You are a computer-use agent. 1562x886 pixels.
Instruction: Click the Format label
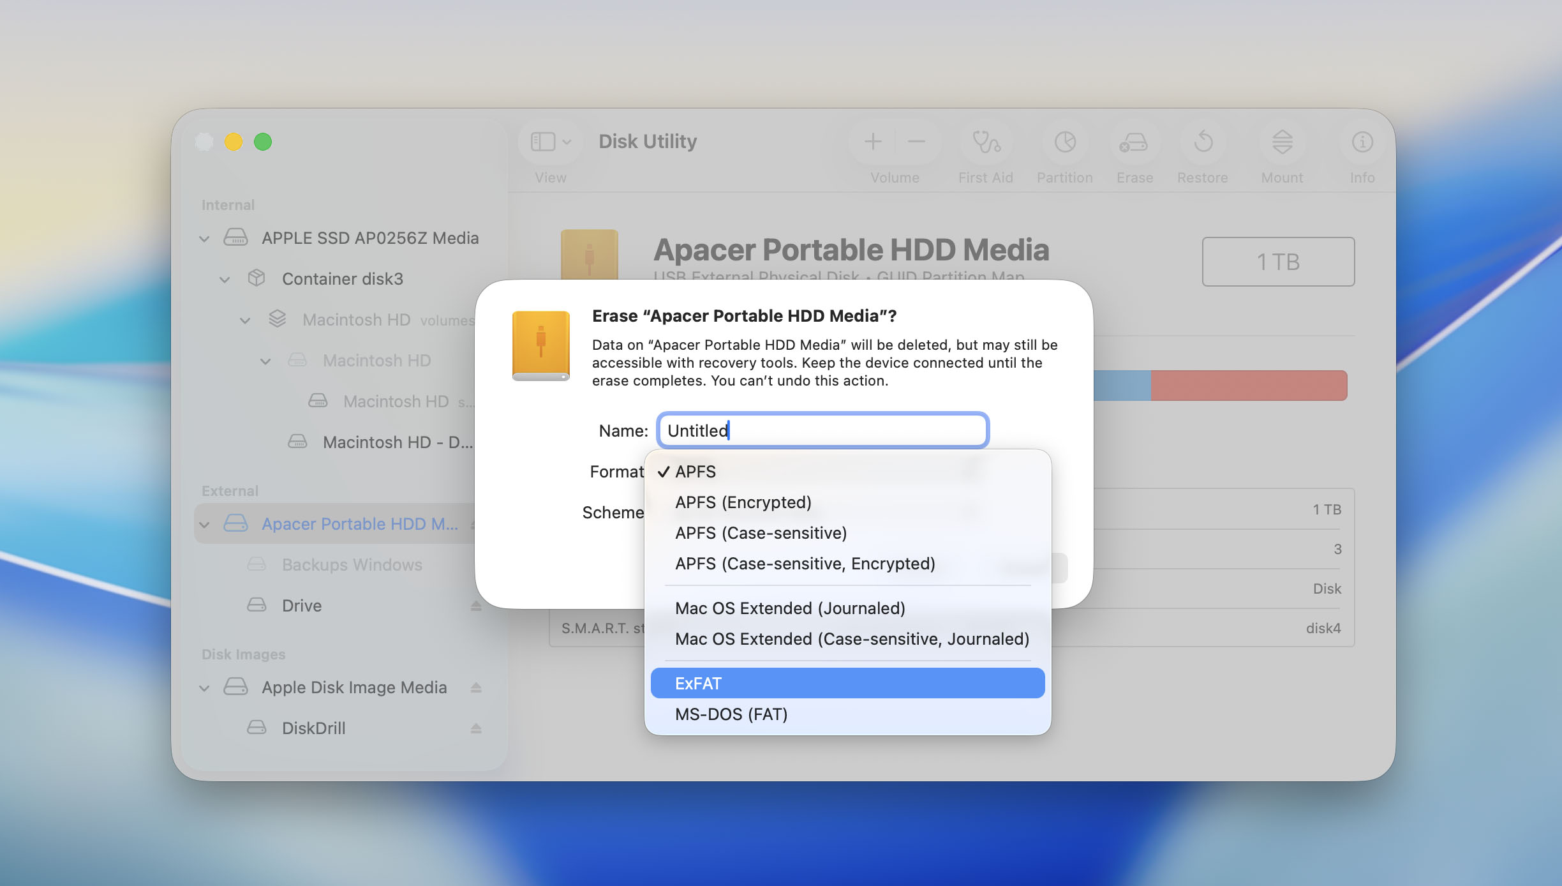pos(616,472)
